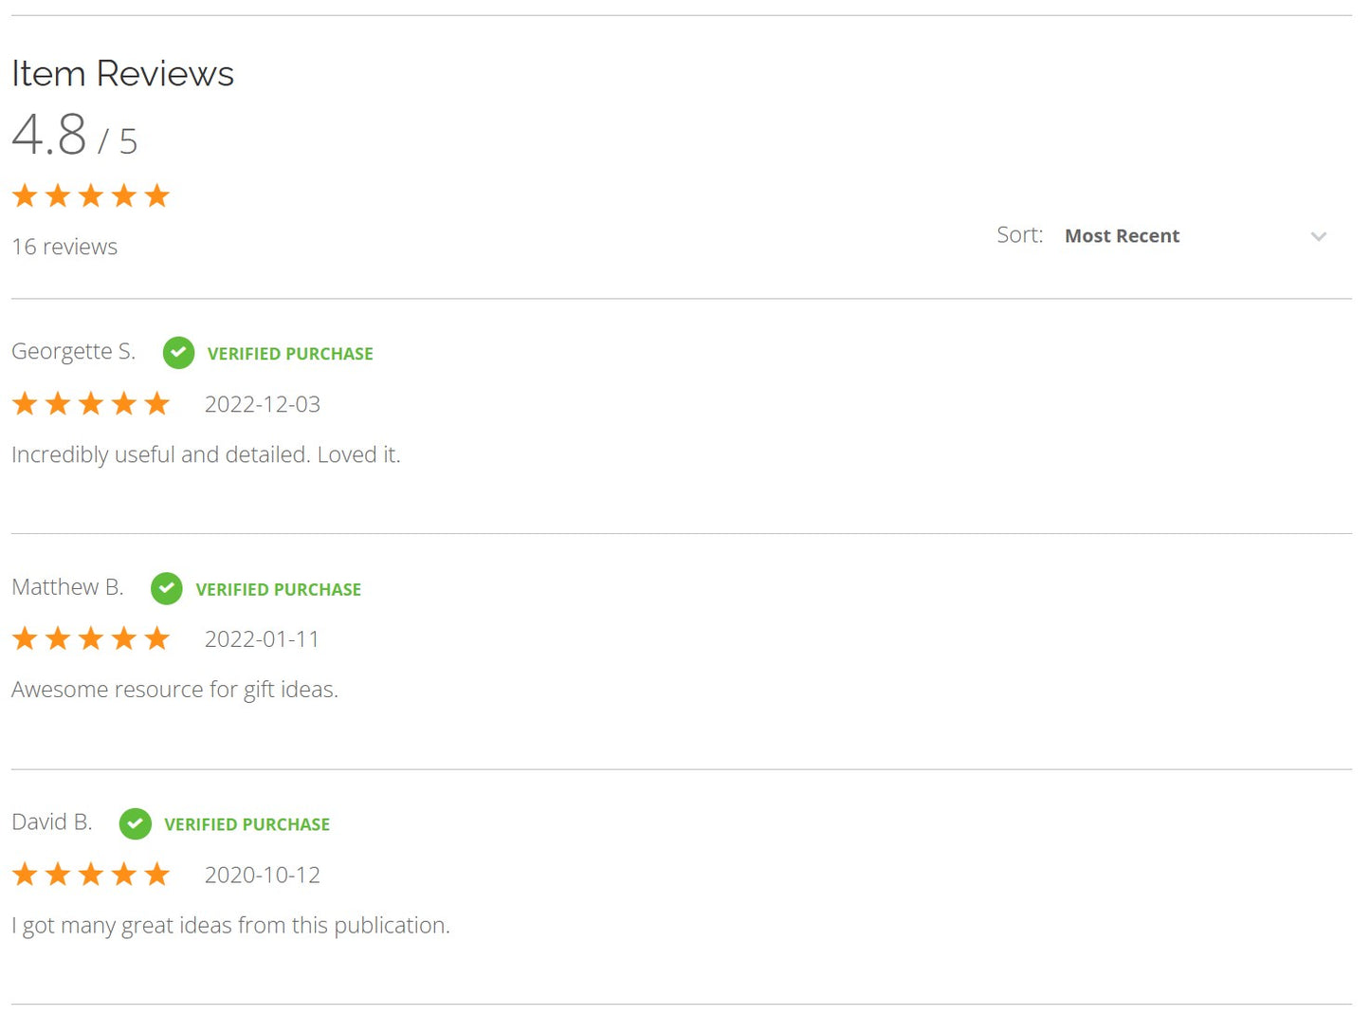Screen dimensions: 1370x1015
Task: Click reviewer name Matthew B.
Action: pos(67,587)
